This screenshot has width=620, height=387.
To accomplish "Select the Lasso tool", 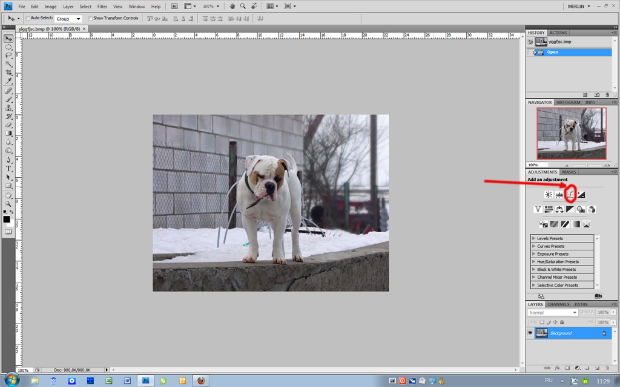I will coord(8,56).
